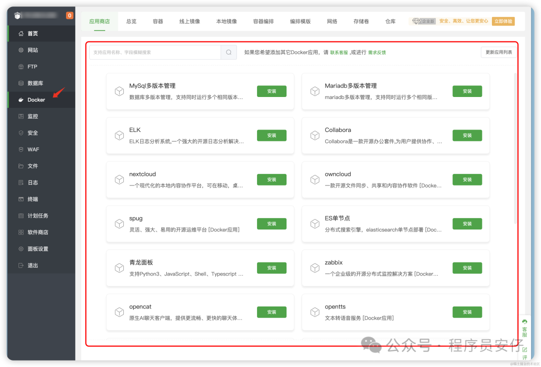Click the 需求反馈 link

coord(377,52)
